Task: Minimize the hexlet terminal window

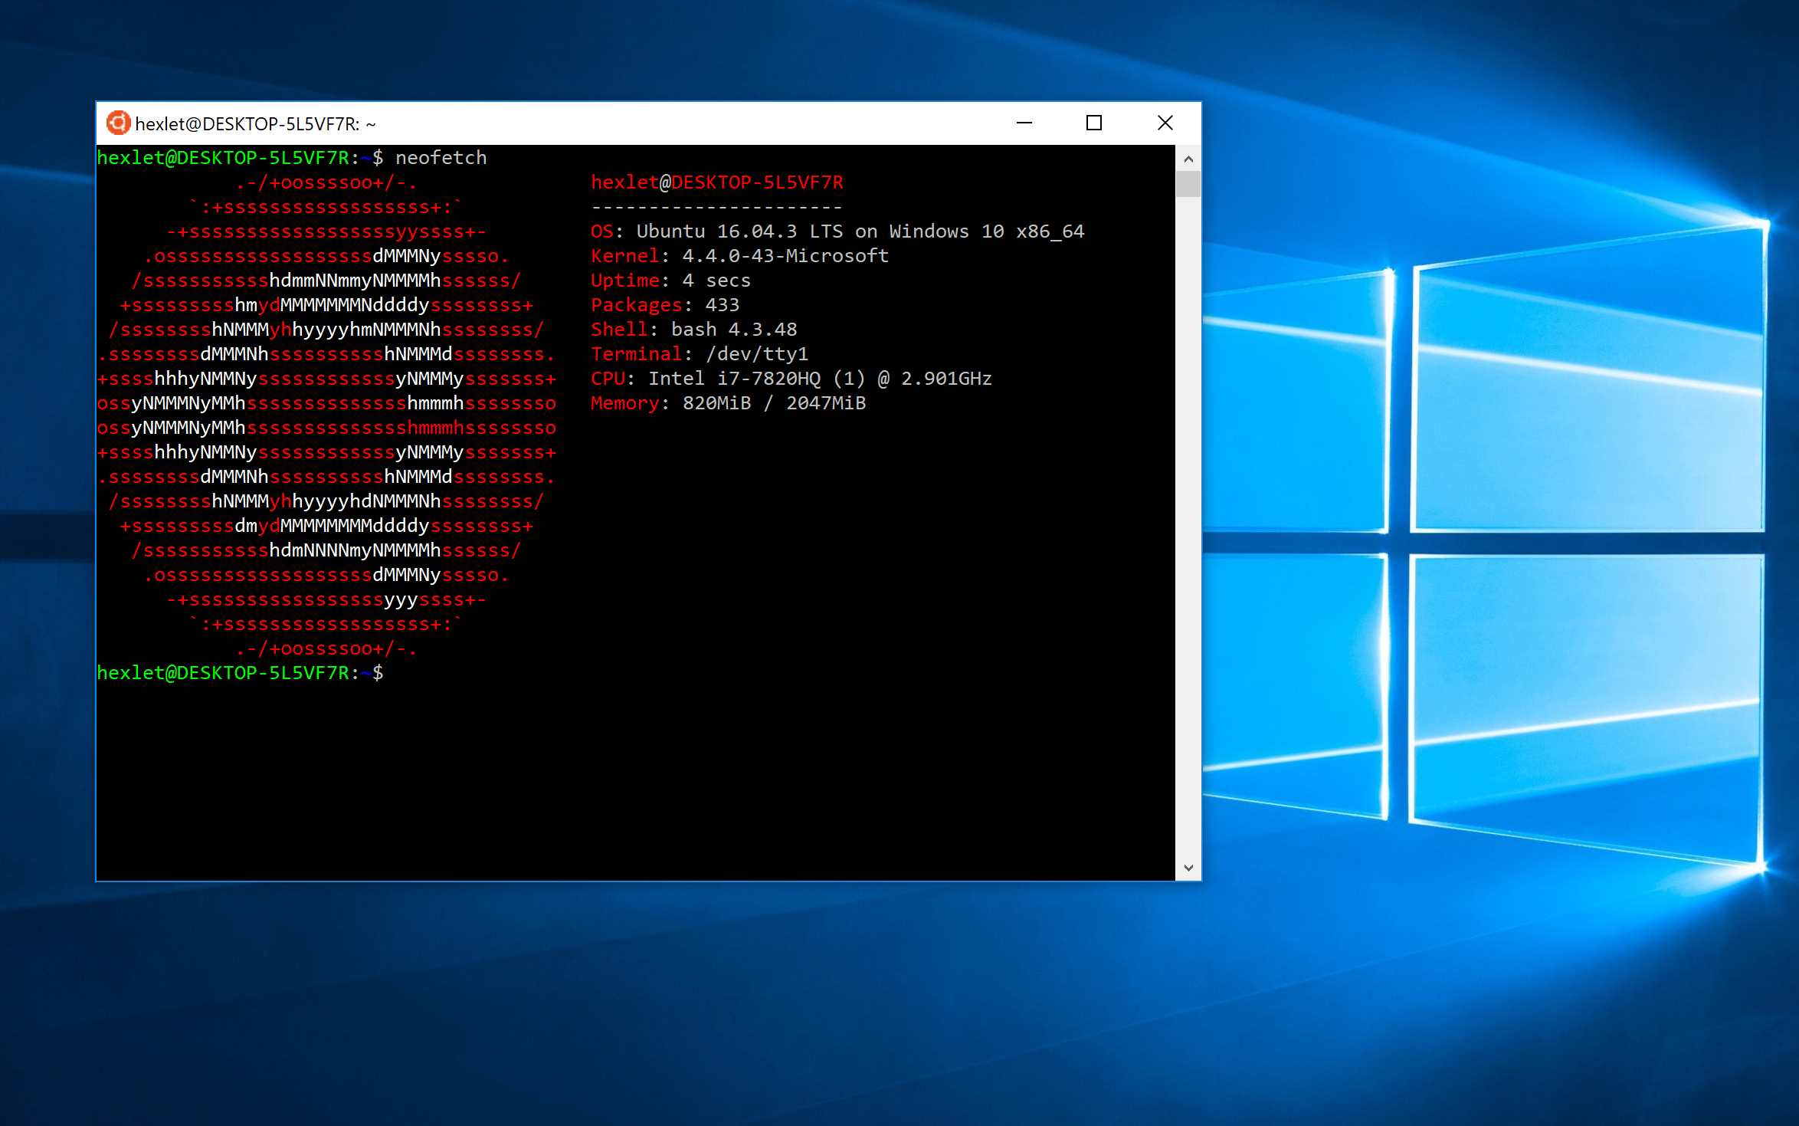Action: click(1024, 123)
